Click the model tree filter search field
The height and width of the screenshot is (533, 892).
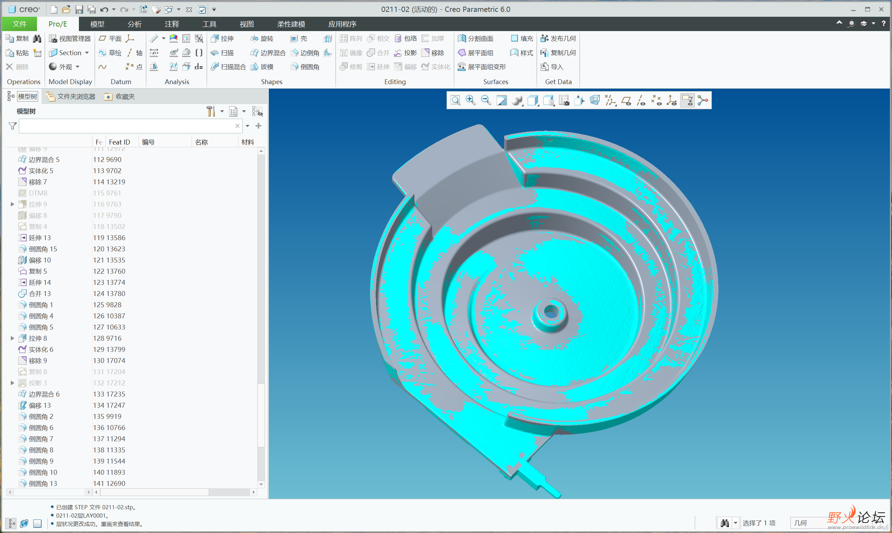coord(126,126)
